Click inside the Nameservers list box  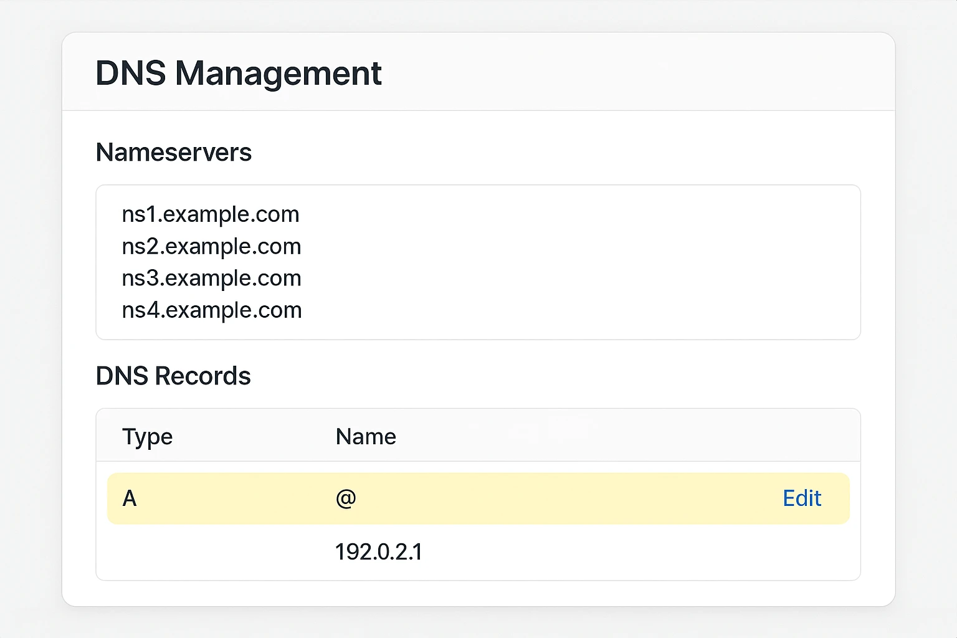pos(478,262)
